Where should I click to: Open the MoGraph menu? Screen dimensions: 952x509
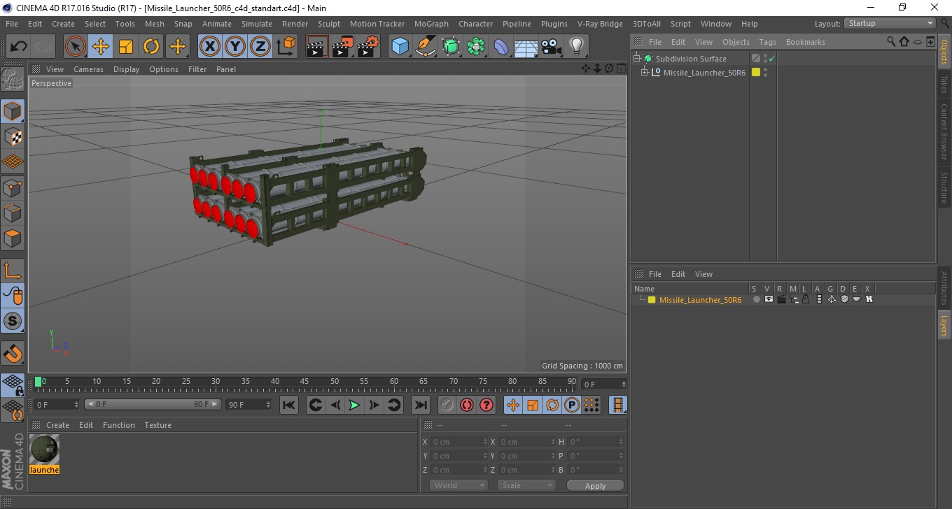(431, 24)
